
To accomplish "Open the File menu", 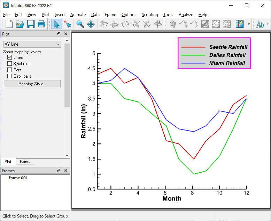I will point(6,15).
